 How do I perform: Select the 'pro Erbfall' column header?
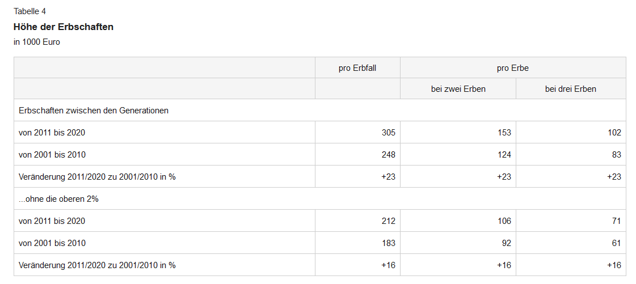pos(357,68)
